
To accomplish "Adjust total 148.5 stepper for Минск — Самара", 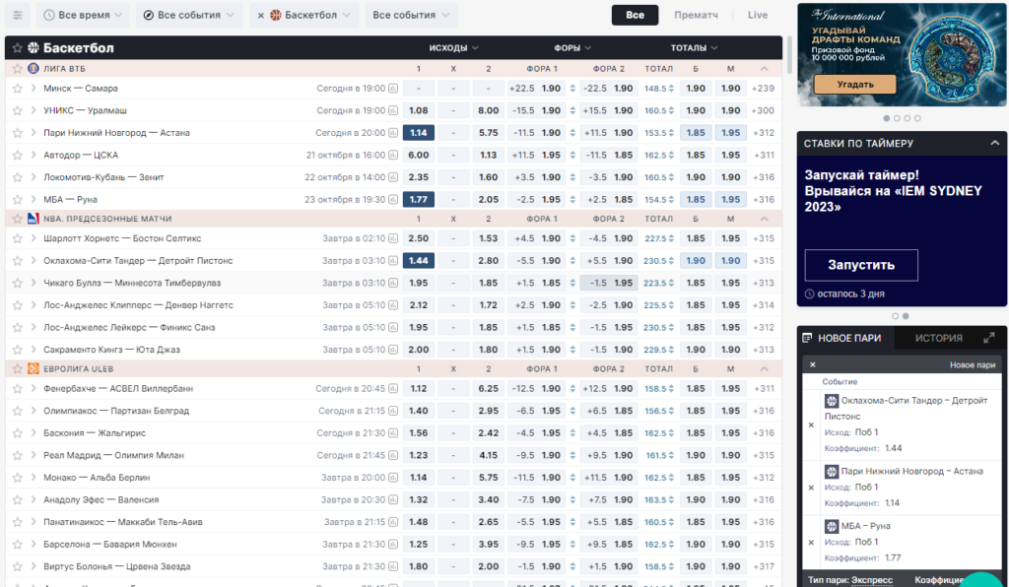I will [x=672, y=89].
